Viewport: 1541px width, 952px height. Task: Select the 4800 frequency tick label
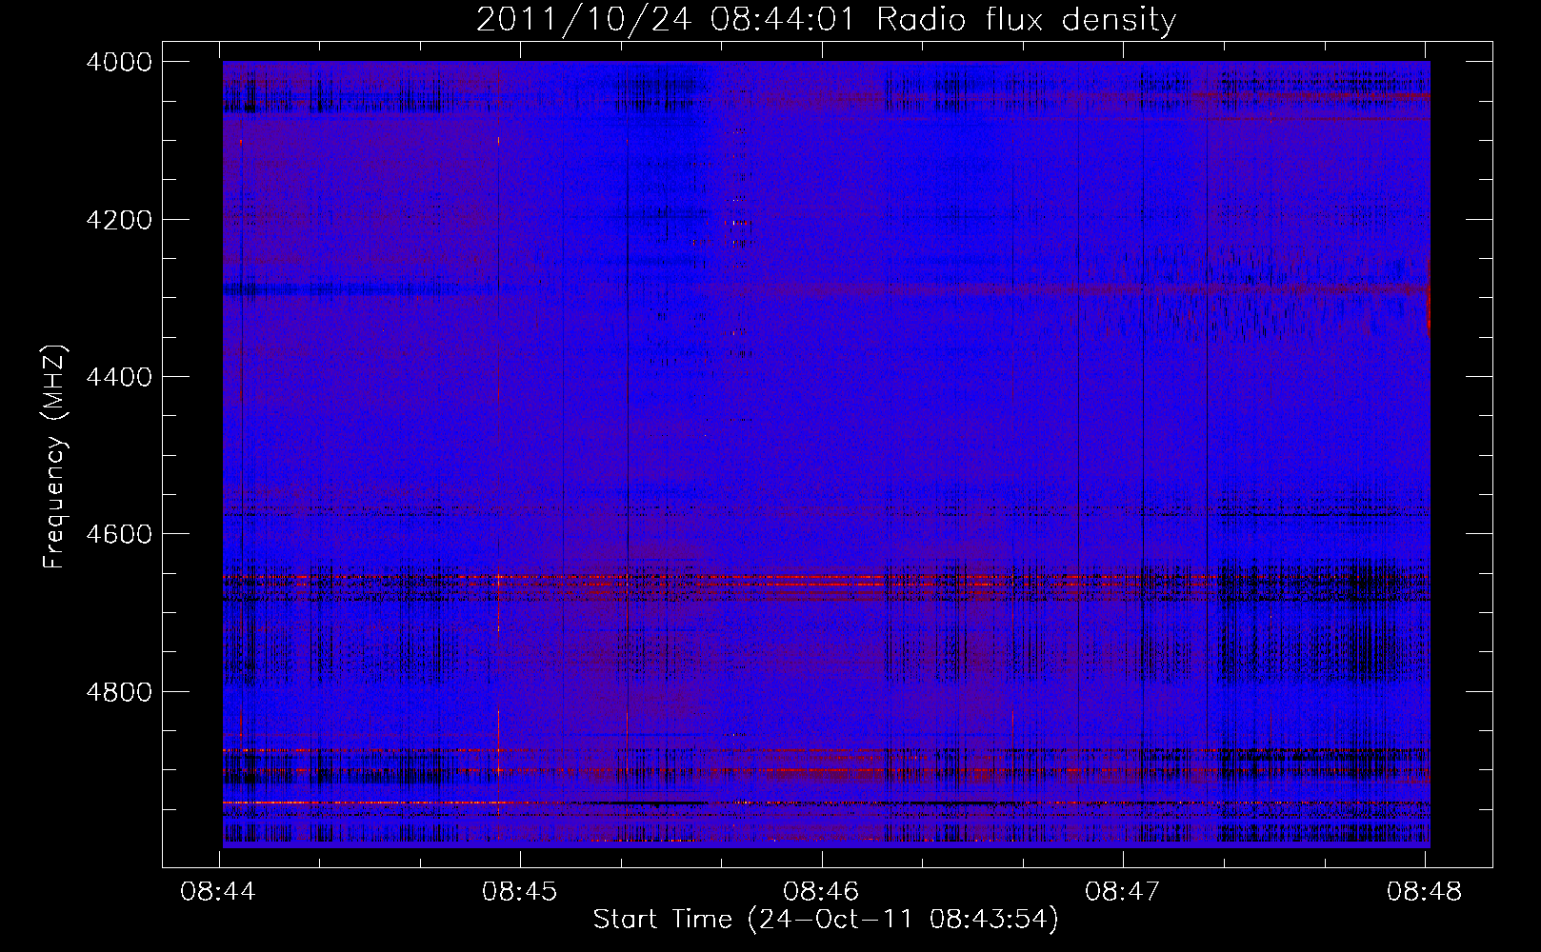(119, 691)
